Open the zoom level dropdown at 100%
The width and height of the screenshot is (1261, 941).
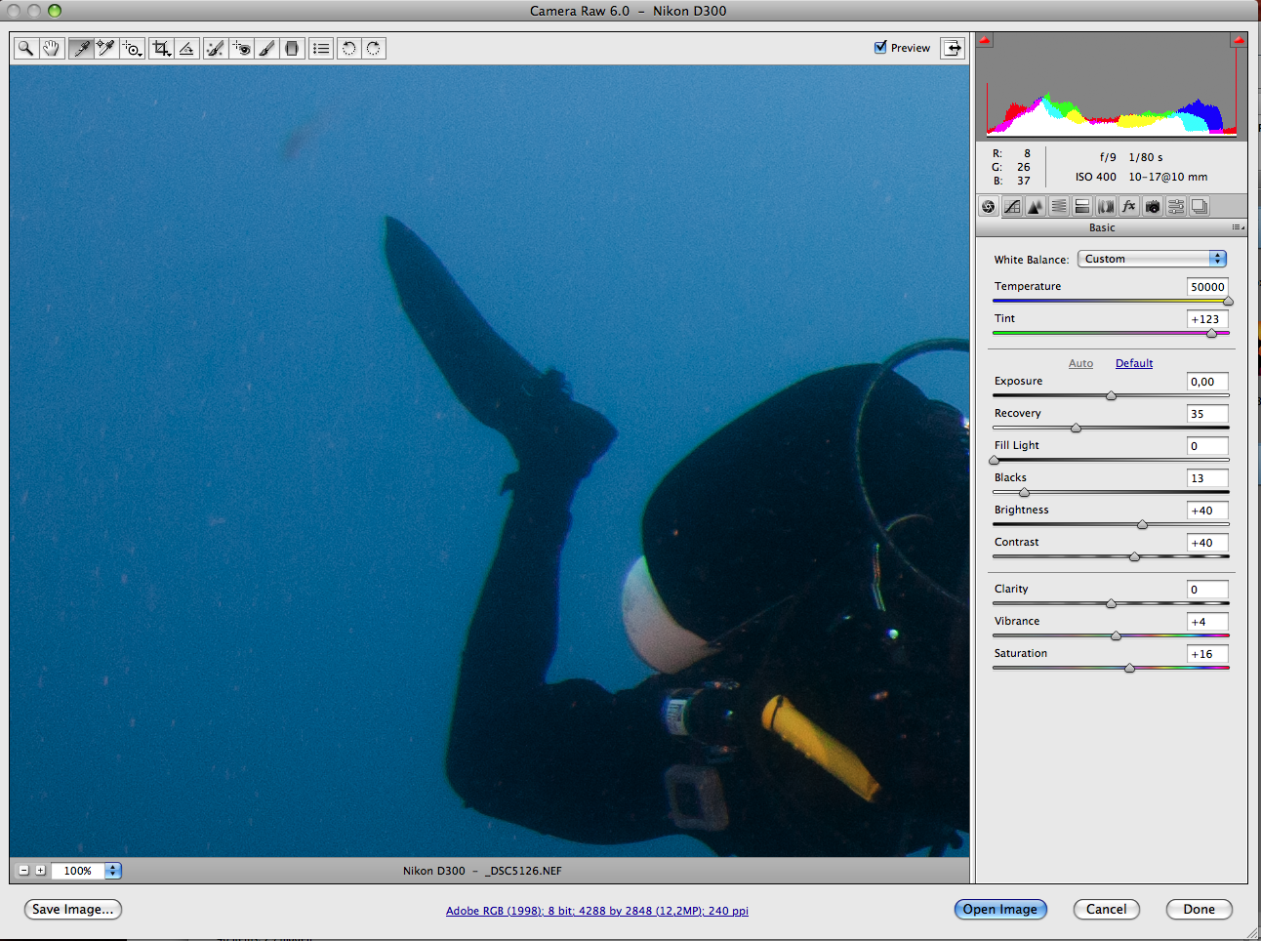(x=112, y=871)
